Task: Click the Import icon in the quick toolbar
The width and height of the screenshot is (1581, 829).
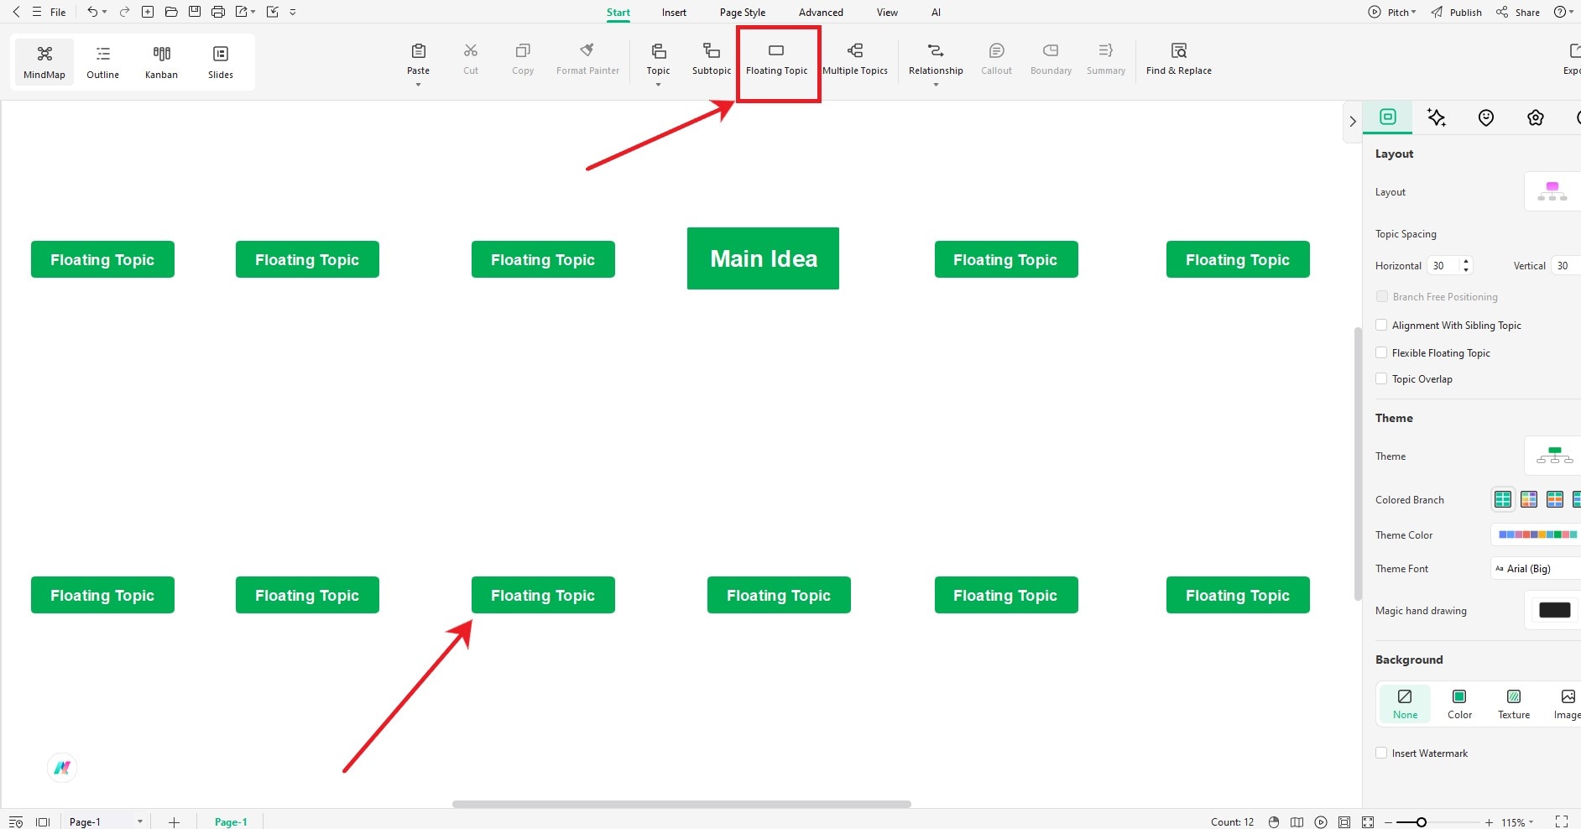Action: pos(273,12)
